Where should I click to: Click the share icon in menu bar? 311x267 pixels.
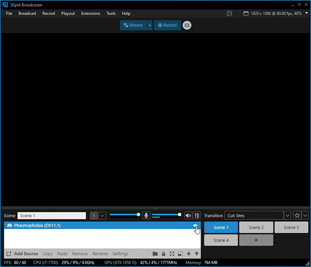pyautogui.click(x=229, y=13)
